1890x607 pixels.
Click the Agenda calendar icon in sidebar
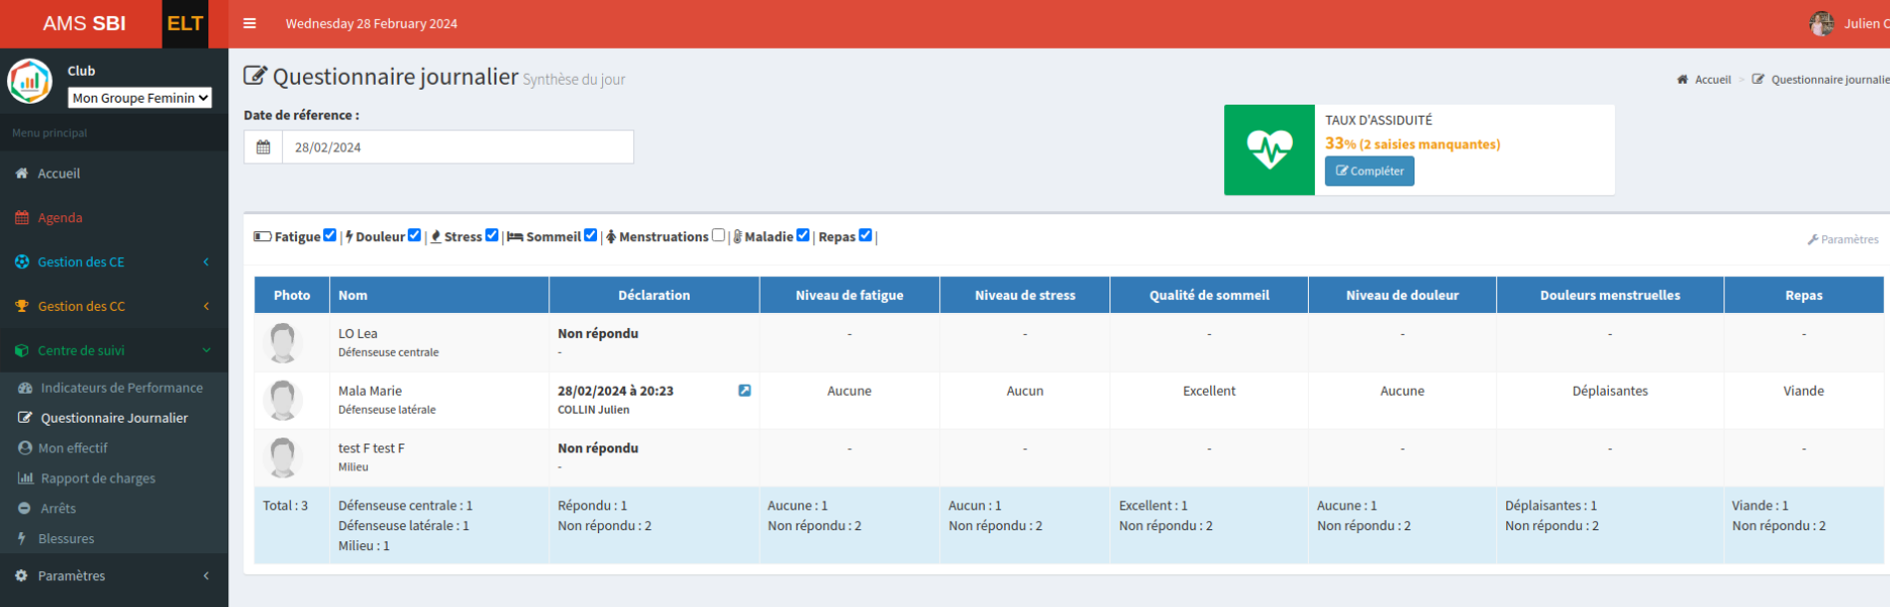[22, 217]
